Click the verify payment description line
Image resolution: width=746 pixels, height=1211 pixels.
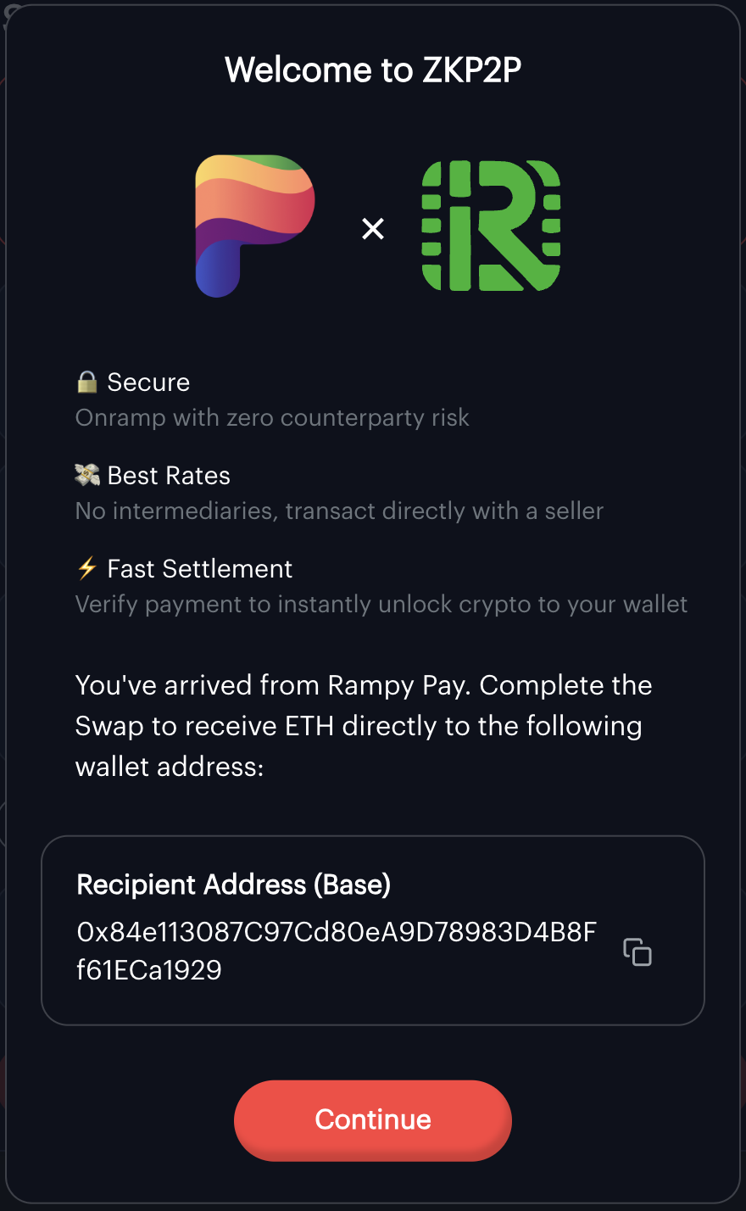[x=381, y=604]
